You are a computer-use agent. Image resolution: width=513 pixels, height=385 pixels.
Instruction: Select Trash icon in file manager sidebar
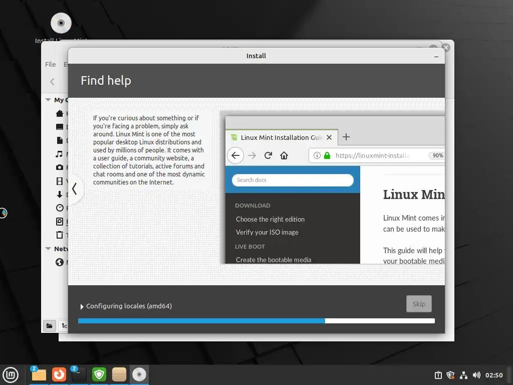coord(60,235)
